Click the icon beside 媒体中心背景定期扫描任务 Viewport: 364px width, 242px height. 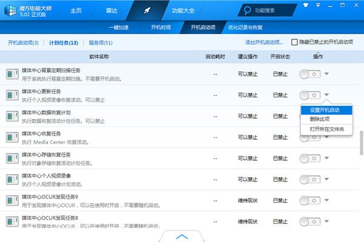coord(12,74)
